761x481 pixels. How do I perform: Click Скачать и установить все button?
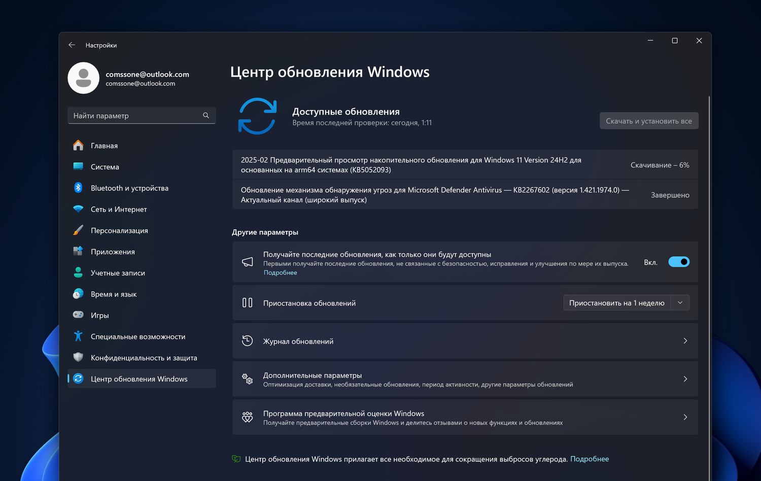pos(649,121)
